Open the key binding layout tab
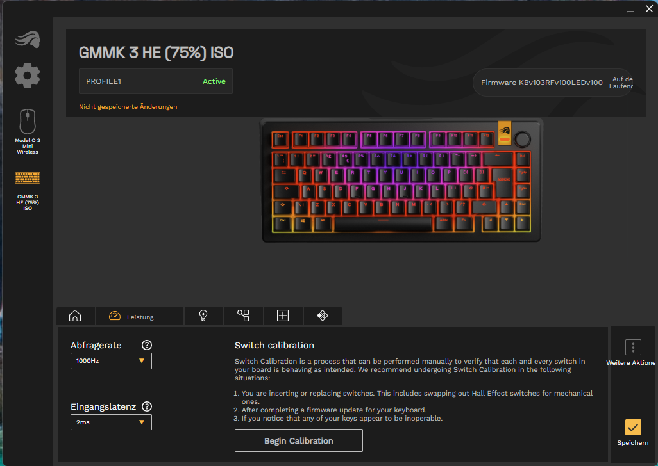The width and height of the screenshot is (658, 466). click(244, 316)
